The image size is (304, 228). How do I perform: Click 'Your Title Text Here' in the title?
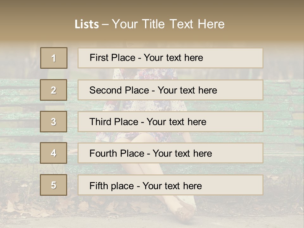click(x=168, y=24)
